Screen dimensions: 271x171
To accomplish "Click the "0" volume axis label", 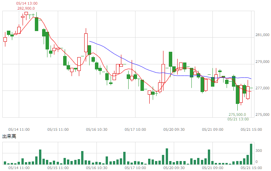I will (x=257, y=162).
